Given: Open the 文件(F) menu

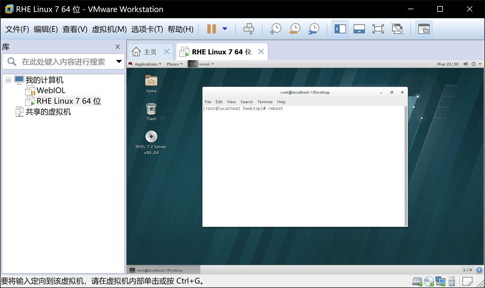Looking at the screenshot, I should click(17, 29).
